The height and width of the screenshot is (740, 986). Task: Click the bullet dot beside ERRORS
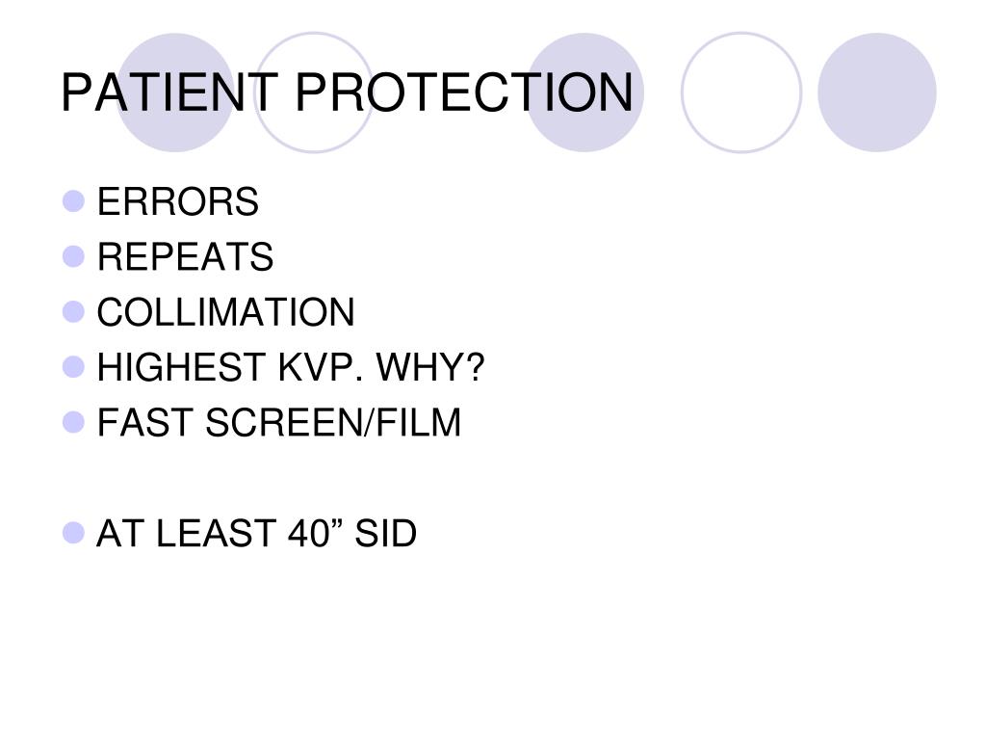(x=73, y=201)
